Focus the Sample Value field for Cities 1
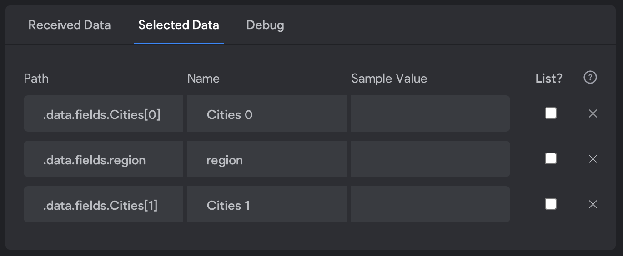The image size is (623, 256). click(x=431, y=204)
